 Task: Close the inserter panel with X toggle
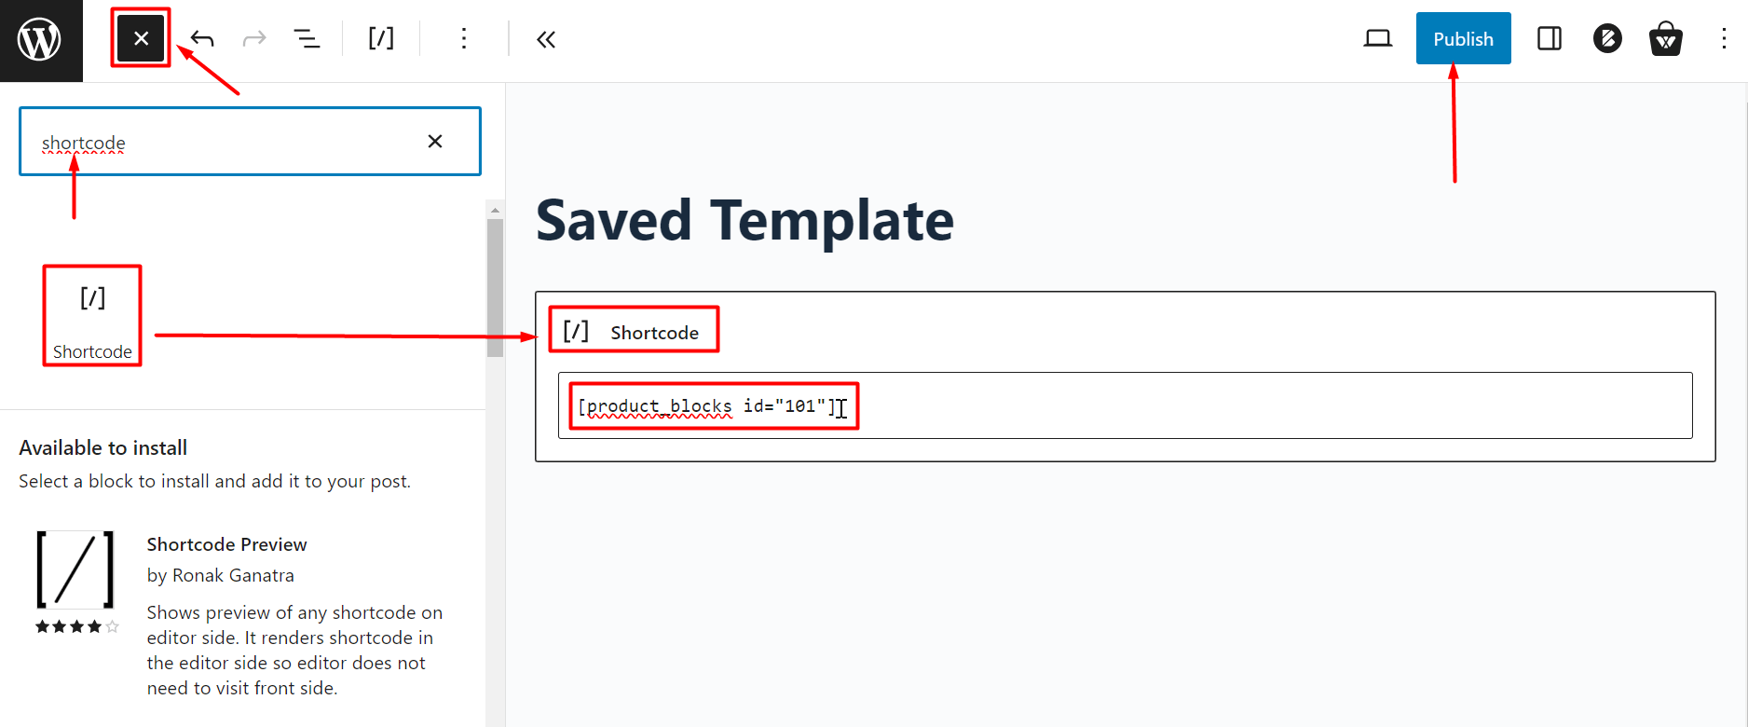(140, 38)
